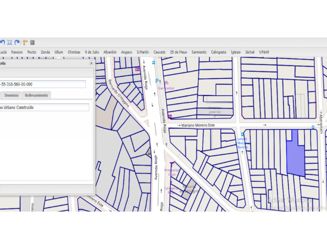Screen dimensions: 327x245
Task: Click the zoom to full extent icon
Action: pyautogui.click(x=10, y=42)
